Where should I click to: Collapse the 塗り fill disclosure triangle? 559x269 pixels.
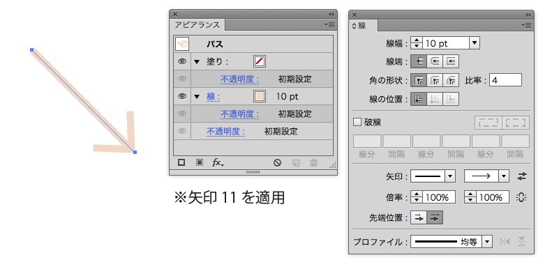197,61
